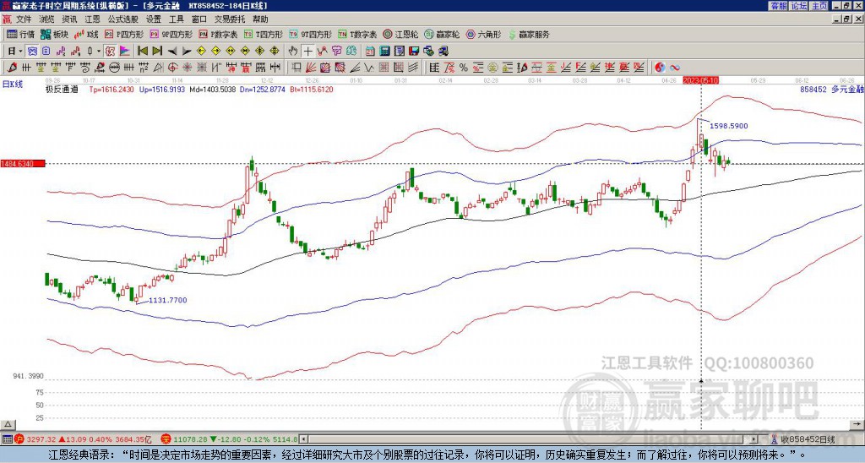Viewport: 865px width, 463px height.
Task: Click the blue-red infinity wave icon
Action: coord(675,68)
